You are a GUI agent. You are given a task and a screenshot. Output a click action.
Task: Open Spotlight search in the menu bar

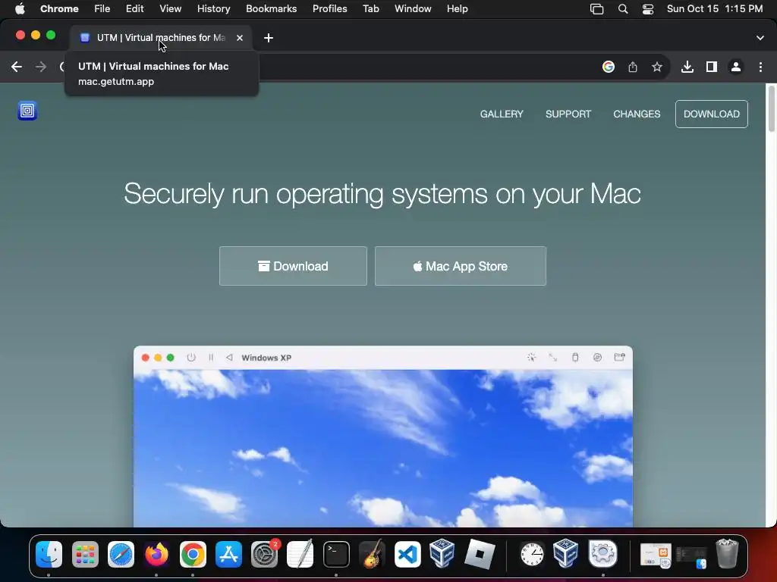pyautogui.click(x=623, y=9)
